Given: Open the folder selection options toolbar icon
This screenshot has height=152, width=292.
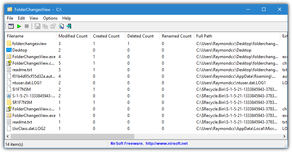Looking at the screenshot, I should point(11,26).
